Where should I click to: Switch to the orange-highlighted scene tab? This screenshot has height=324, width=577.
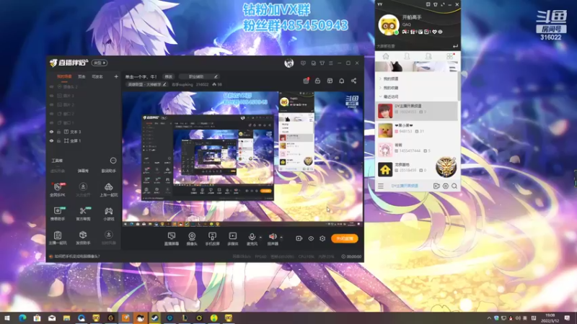[x=64, y=76]
